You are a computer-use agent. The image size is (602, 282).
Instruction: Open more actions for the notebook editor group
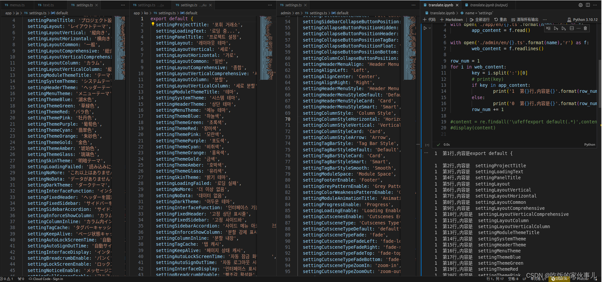[x=595, y=5]
